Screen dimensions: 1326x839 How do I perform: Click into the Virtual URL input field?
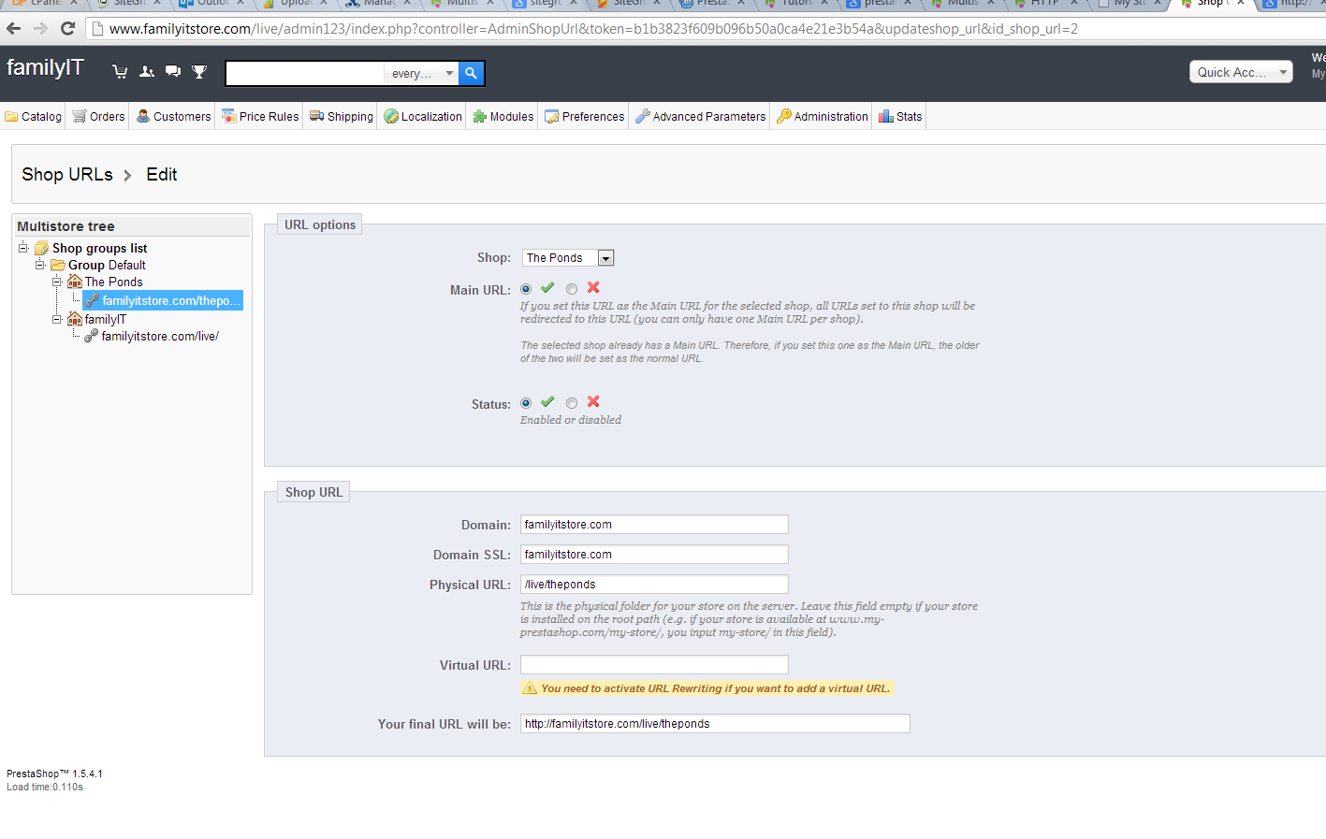654,665
